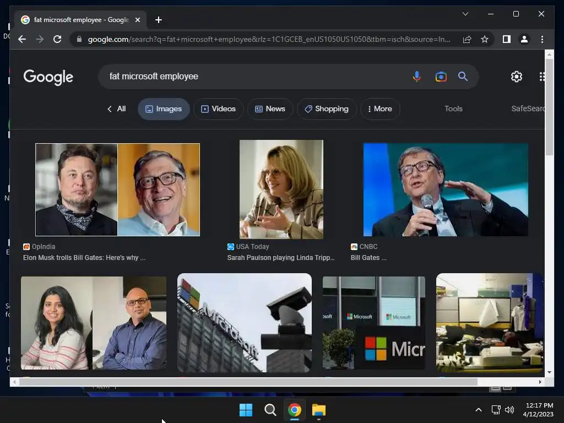Start voice search with the microphone
This screenshot has height=423, width=564.
coord(417,76)
